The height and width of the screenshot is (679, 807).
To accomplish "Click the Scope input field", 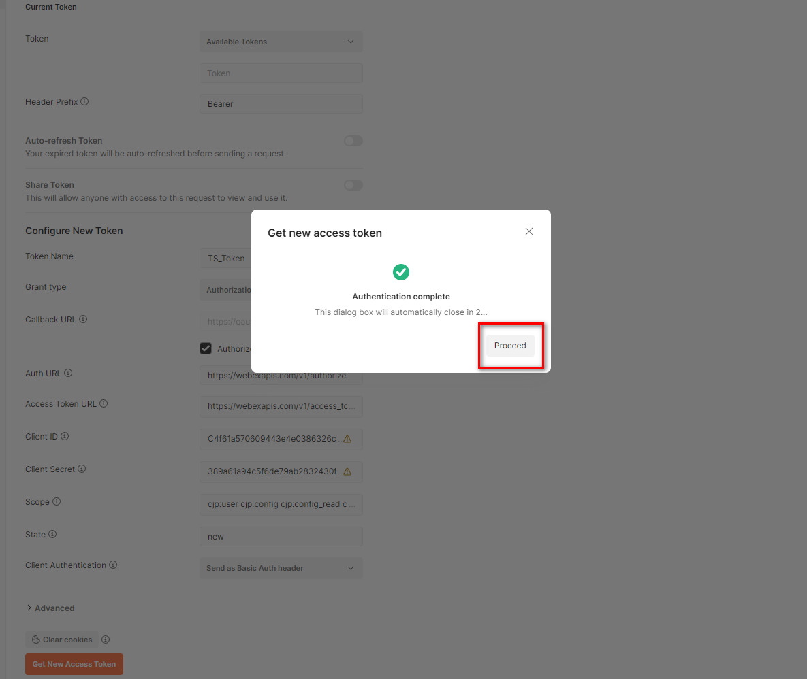I will pyautogui.click(x=281, y=504).
